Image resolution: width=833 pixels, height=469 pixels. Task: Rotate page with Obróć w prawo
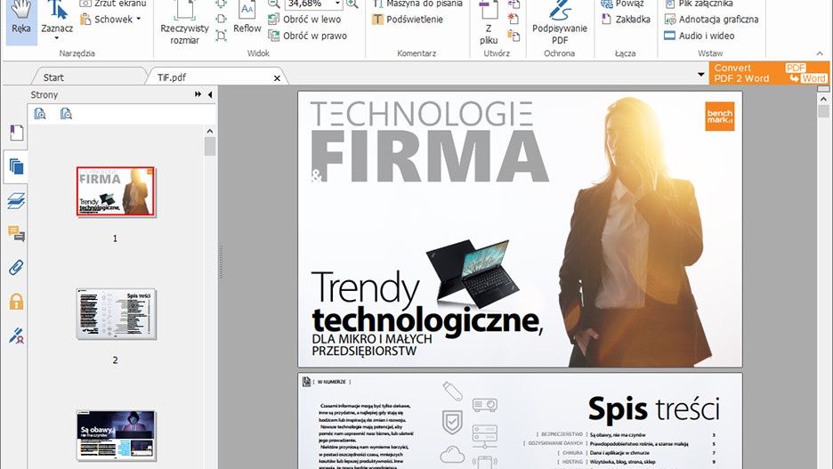tap(308, 36)
